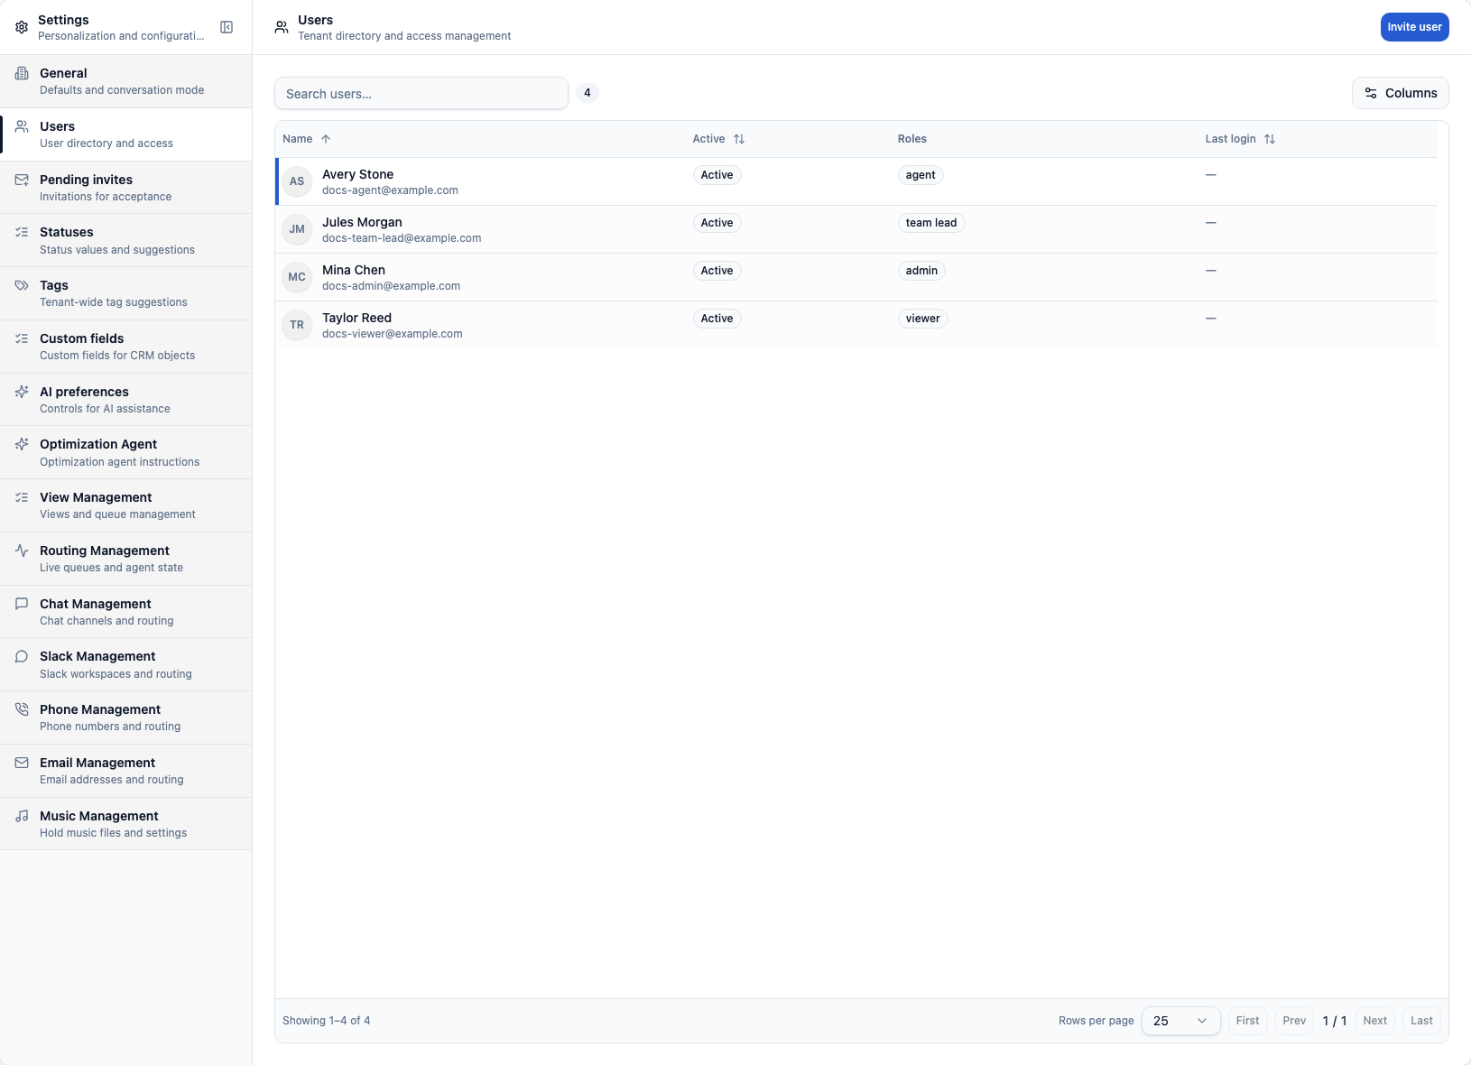This screenshot has height=1065, width=1471.
Task: Click the viewer role badge
Action: point(922,319)
